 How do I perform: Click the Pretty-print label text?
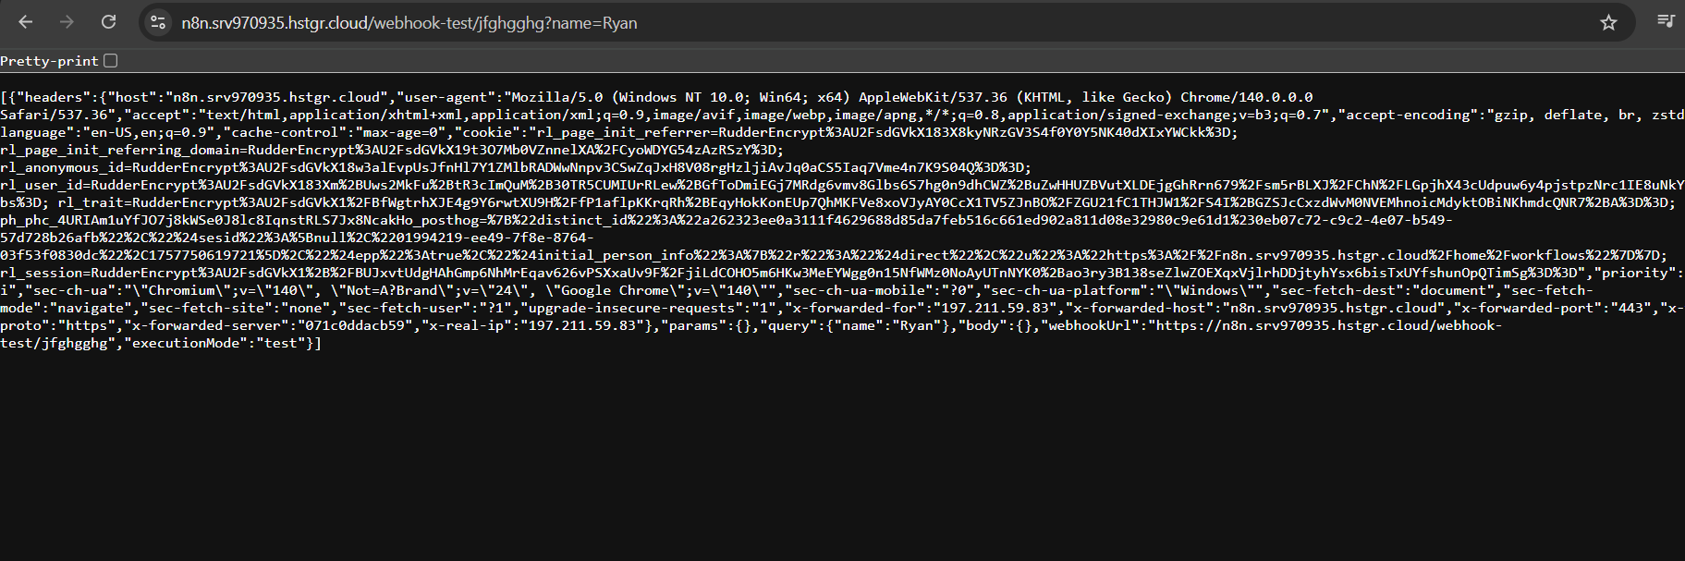pyautogui.click(x=49, y=61)
